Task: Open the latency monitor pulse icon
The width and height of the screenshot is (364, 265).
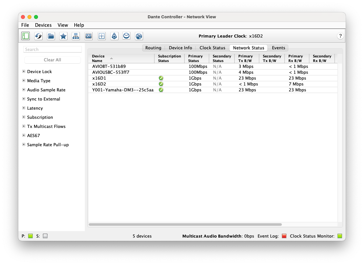Action: (88, 36)
